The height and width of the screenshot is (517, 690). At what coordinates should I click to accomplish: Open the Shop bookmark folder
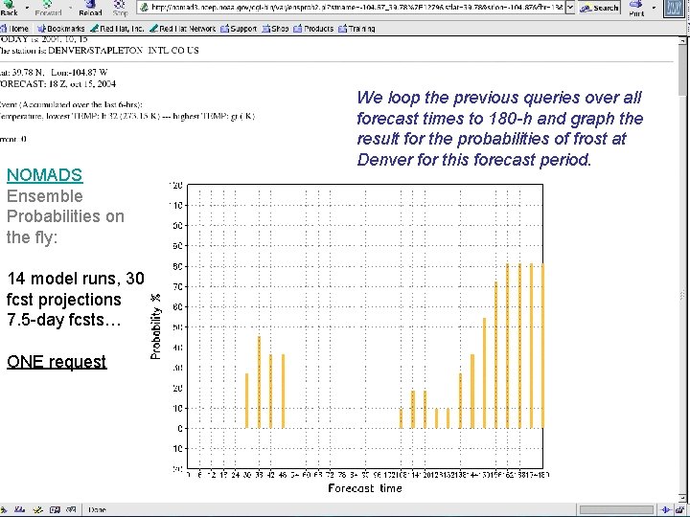click(275, 29)
